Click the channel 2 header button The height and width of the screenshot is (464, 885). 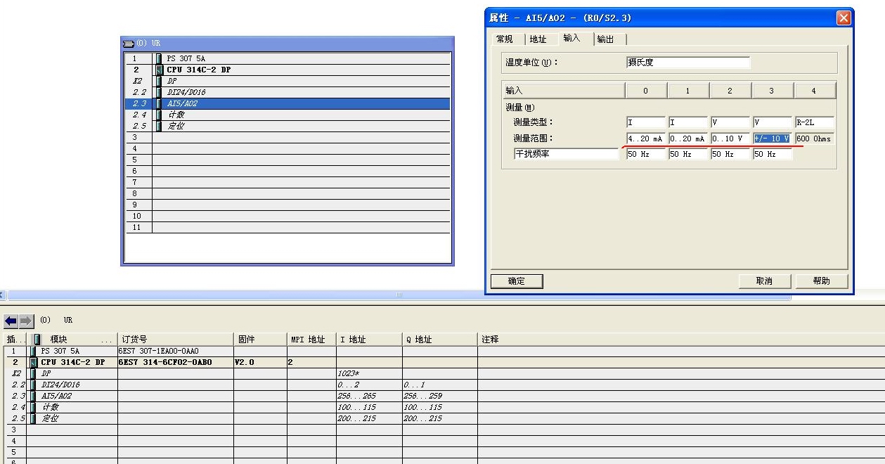[x=730, y=90]
